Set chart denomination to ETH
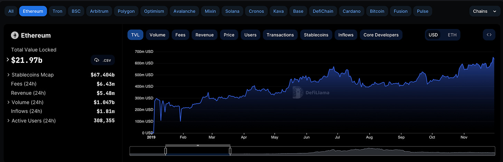Screen dimensions: 503x162 click(x=452, y=35)
